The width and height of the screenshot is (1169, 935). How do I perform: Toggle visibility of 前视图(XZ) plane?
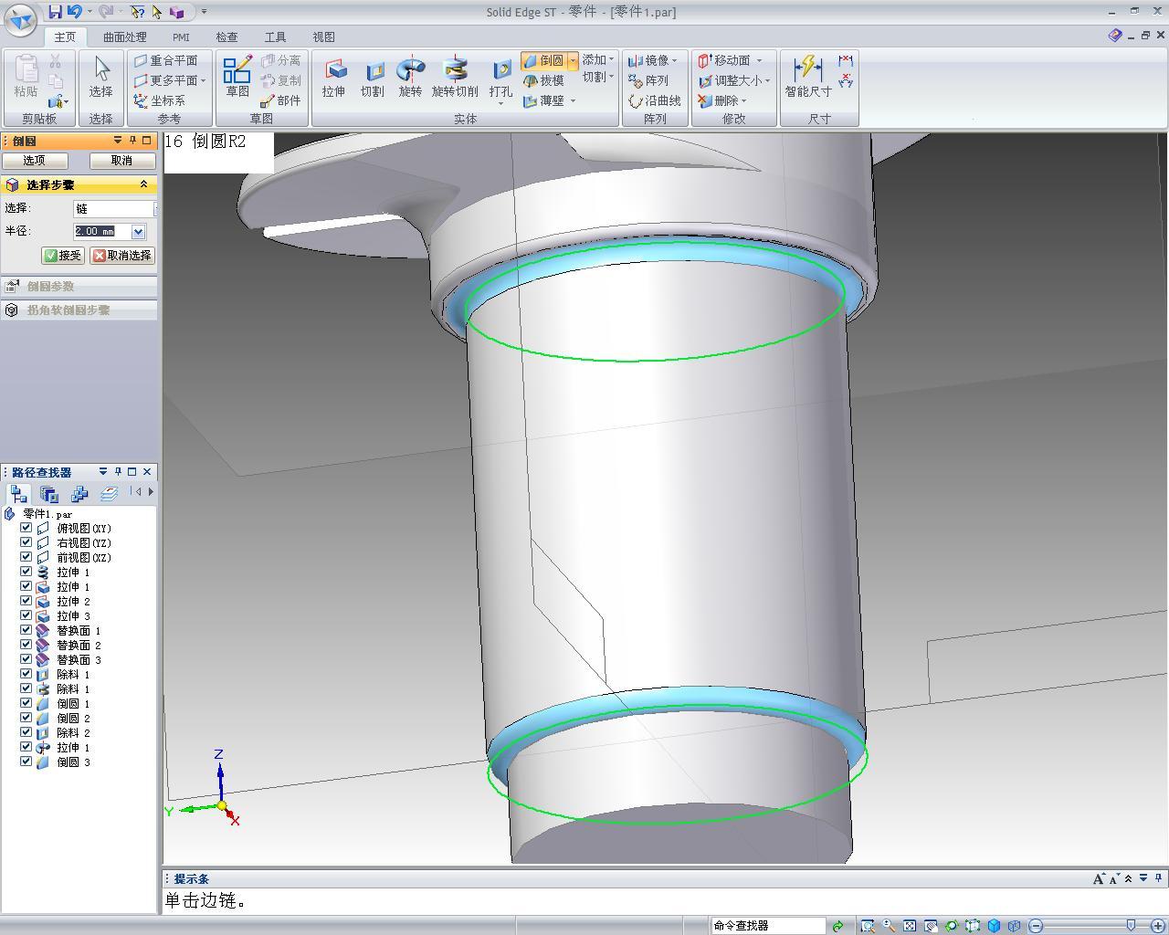coord(26,557)
